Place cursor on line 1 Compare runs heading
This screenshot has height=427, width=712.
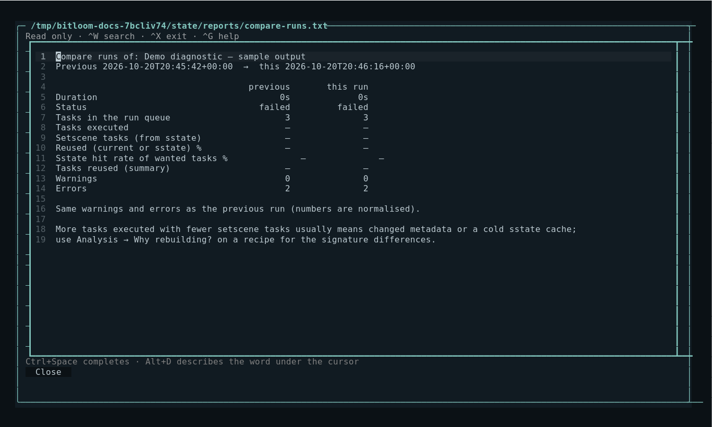(181, 56)
